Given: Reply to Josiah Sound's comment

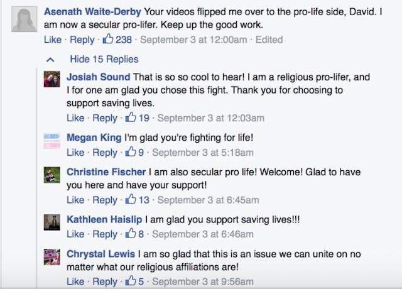Looking at the screenshot, I should click(x=105, y=117).
